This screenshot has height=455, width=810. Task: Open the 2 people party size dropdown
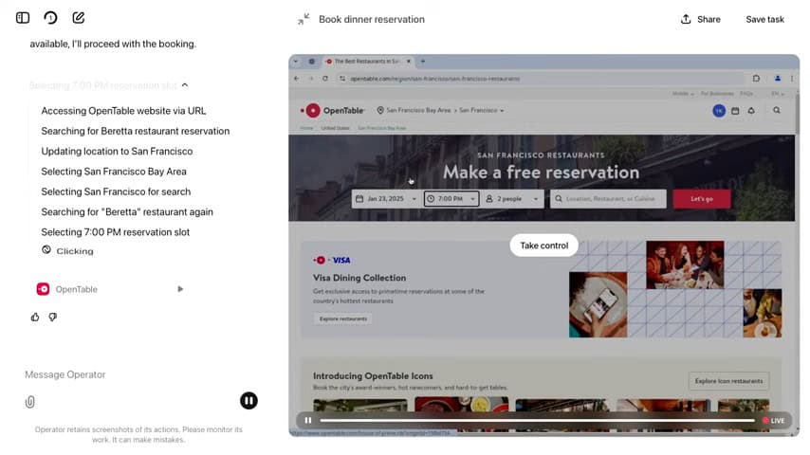click(x=512, y=199)
